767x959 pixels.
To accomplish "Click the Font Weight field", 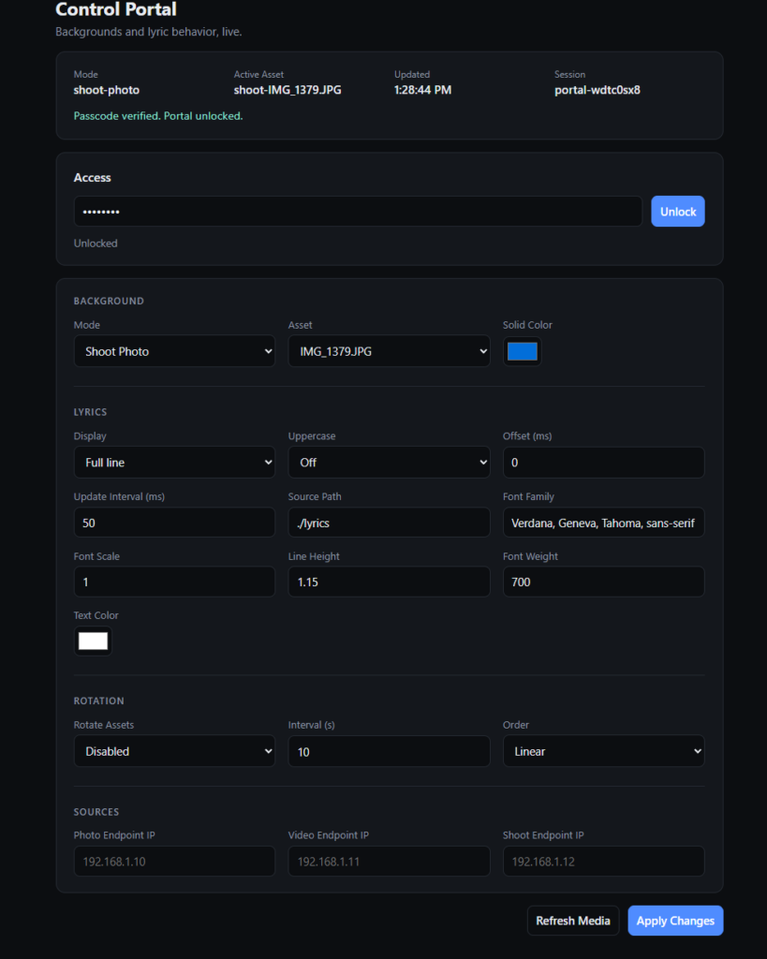I will click(x=604, y=582).
